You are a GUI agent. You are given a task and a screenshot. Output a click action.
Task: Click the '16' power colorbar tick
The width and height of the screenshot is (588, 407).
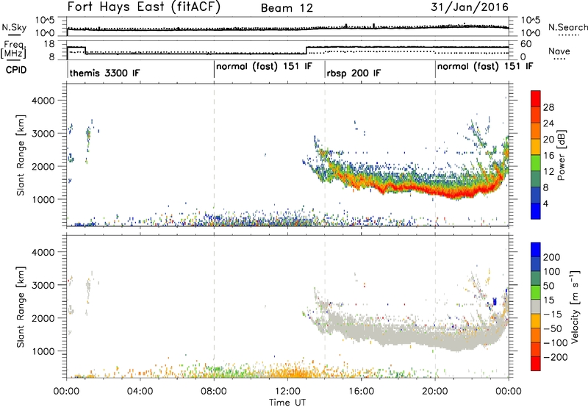click(548, 156)
